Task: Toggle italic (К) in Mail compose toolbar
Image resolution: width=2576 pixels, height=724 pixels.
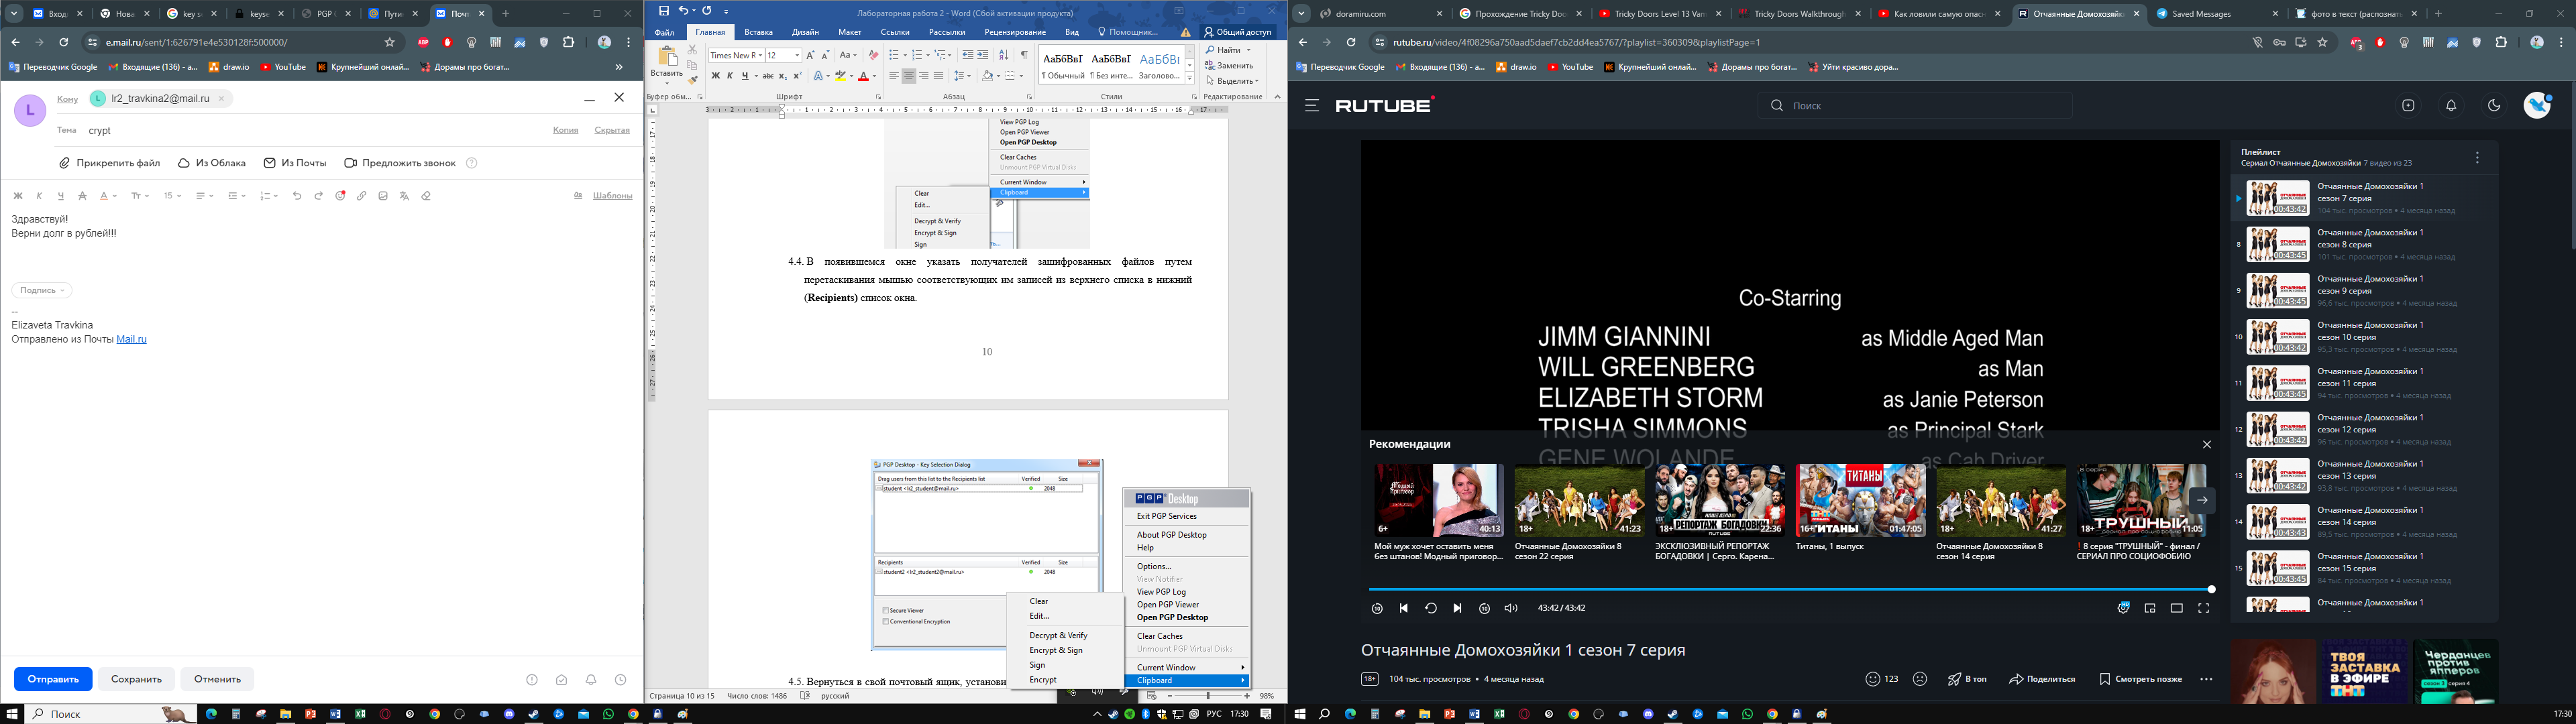Action: pyautogui.click(x=40, y=196)
